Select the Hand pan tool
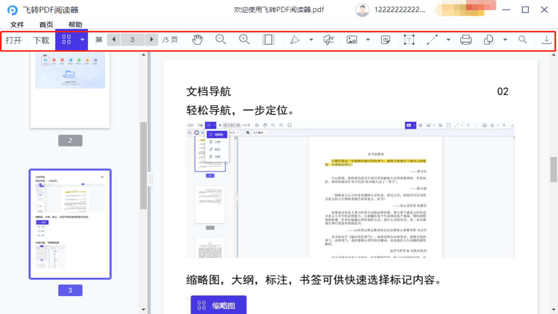Viewport: 558px width, 314px height. [x=197, y=40]
